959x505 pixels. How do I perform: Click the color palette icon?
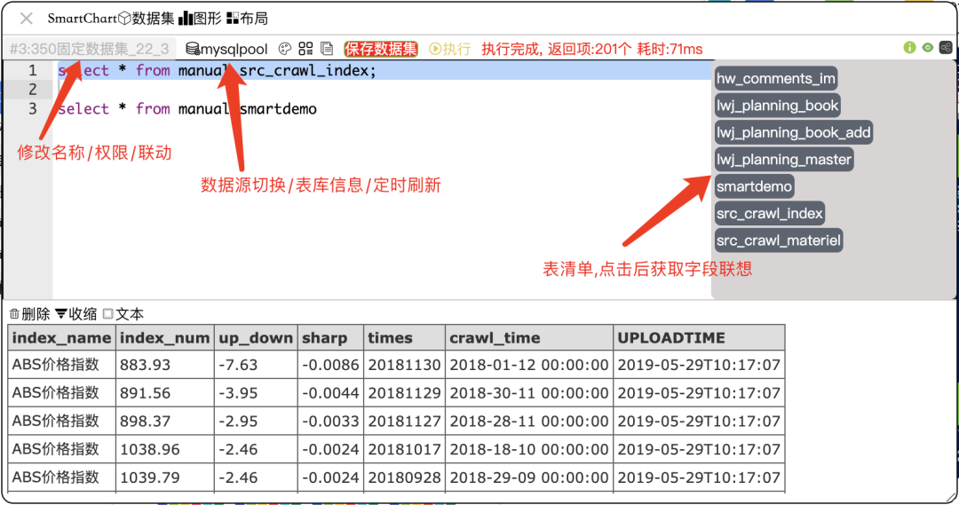pyautogui.click(x=285, y=49)
